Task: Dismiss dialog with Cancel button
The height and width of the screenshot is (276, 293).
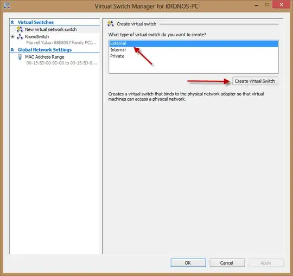Action: [227, 263]
